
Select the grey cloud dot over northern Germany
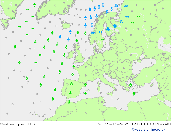click(x=96, y=57)
